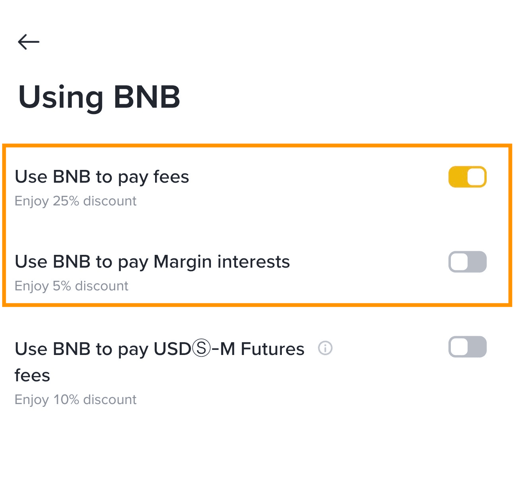Tap the "Enjoy 10% discount" subtitle
Screen dimensions: 521x489
point(75,400)
